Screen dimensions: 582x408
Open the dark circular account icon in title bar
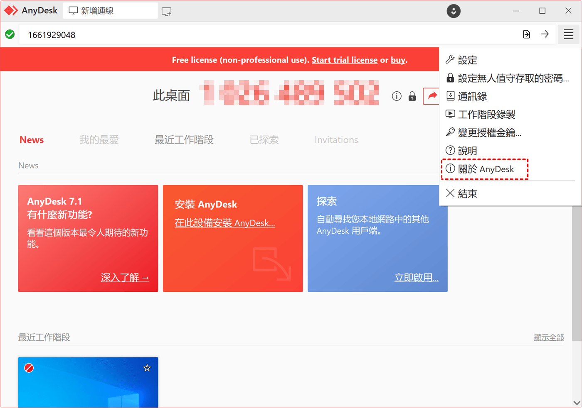[x=454, y=11]
